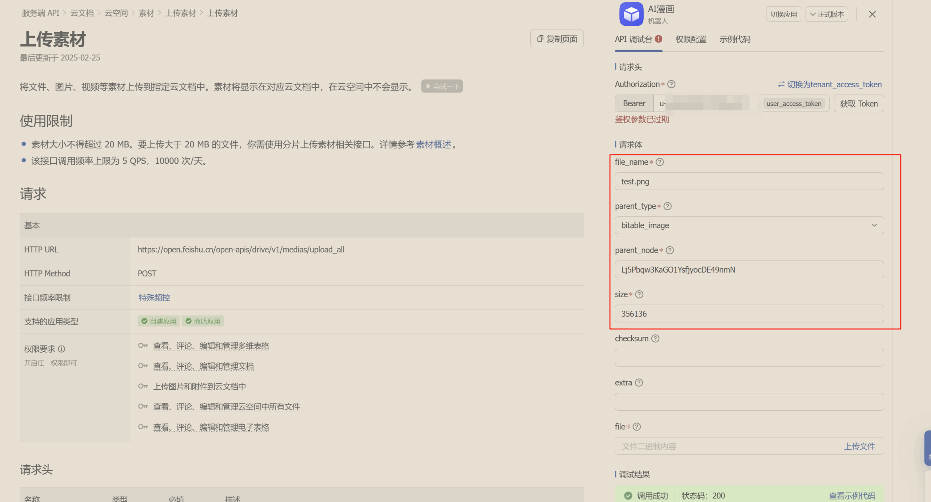This screenshot has height=502, width=931.
Task: Click the info icon next to 权限要求
Action: (62, 349)
